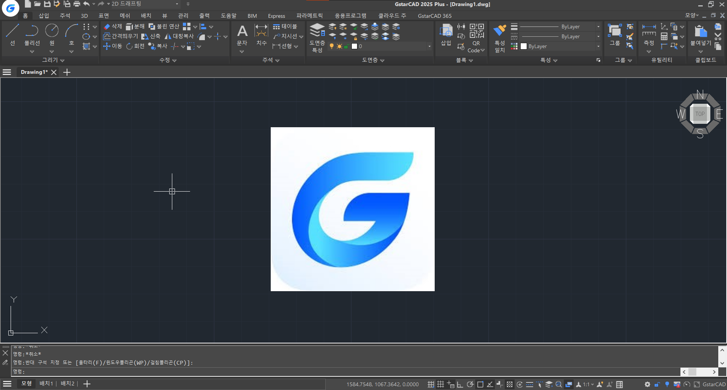Open the ByLayer color dropdown

coord(598,46)
